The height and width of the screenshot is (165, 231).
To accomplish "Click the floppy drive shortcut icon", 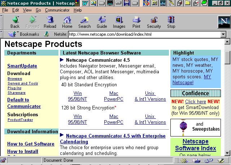I will pos(127,3).
